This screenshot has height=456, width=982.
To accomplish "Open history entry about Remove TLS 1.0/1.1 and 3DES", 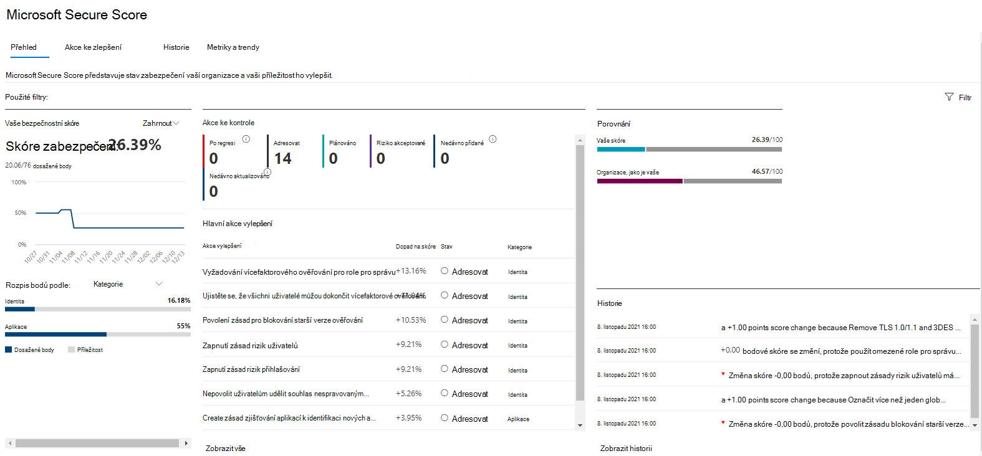I will tap(840, 328).
